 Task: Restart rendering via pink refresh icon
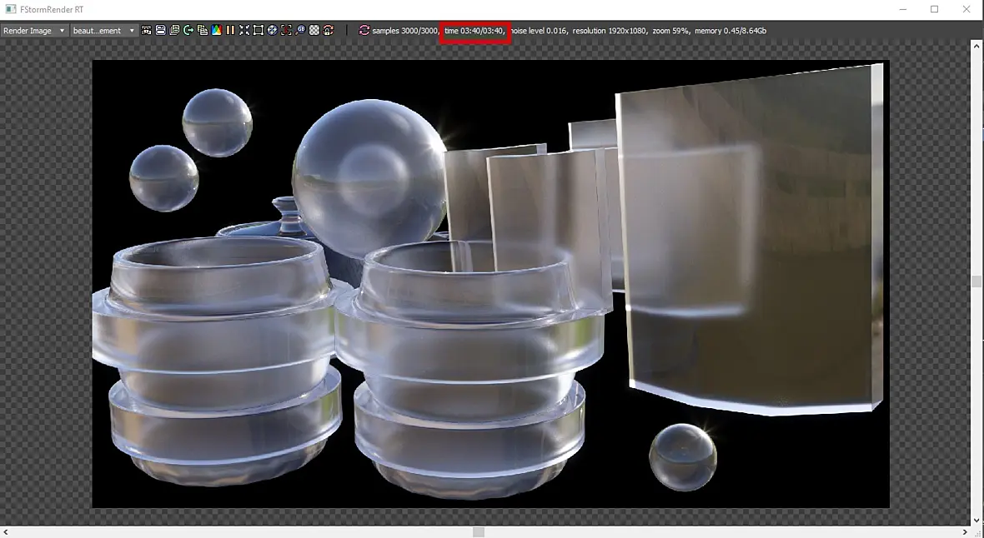coord(364,30)
